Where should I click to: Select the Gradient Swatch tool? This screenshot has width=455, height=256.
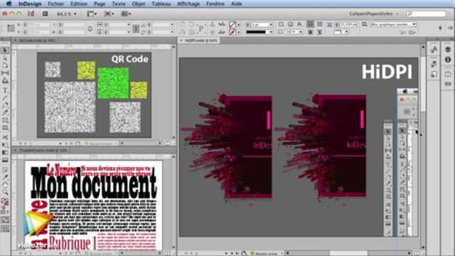tap(5, 152)
